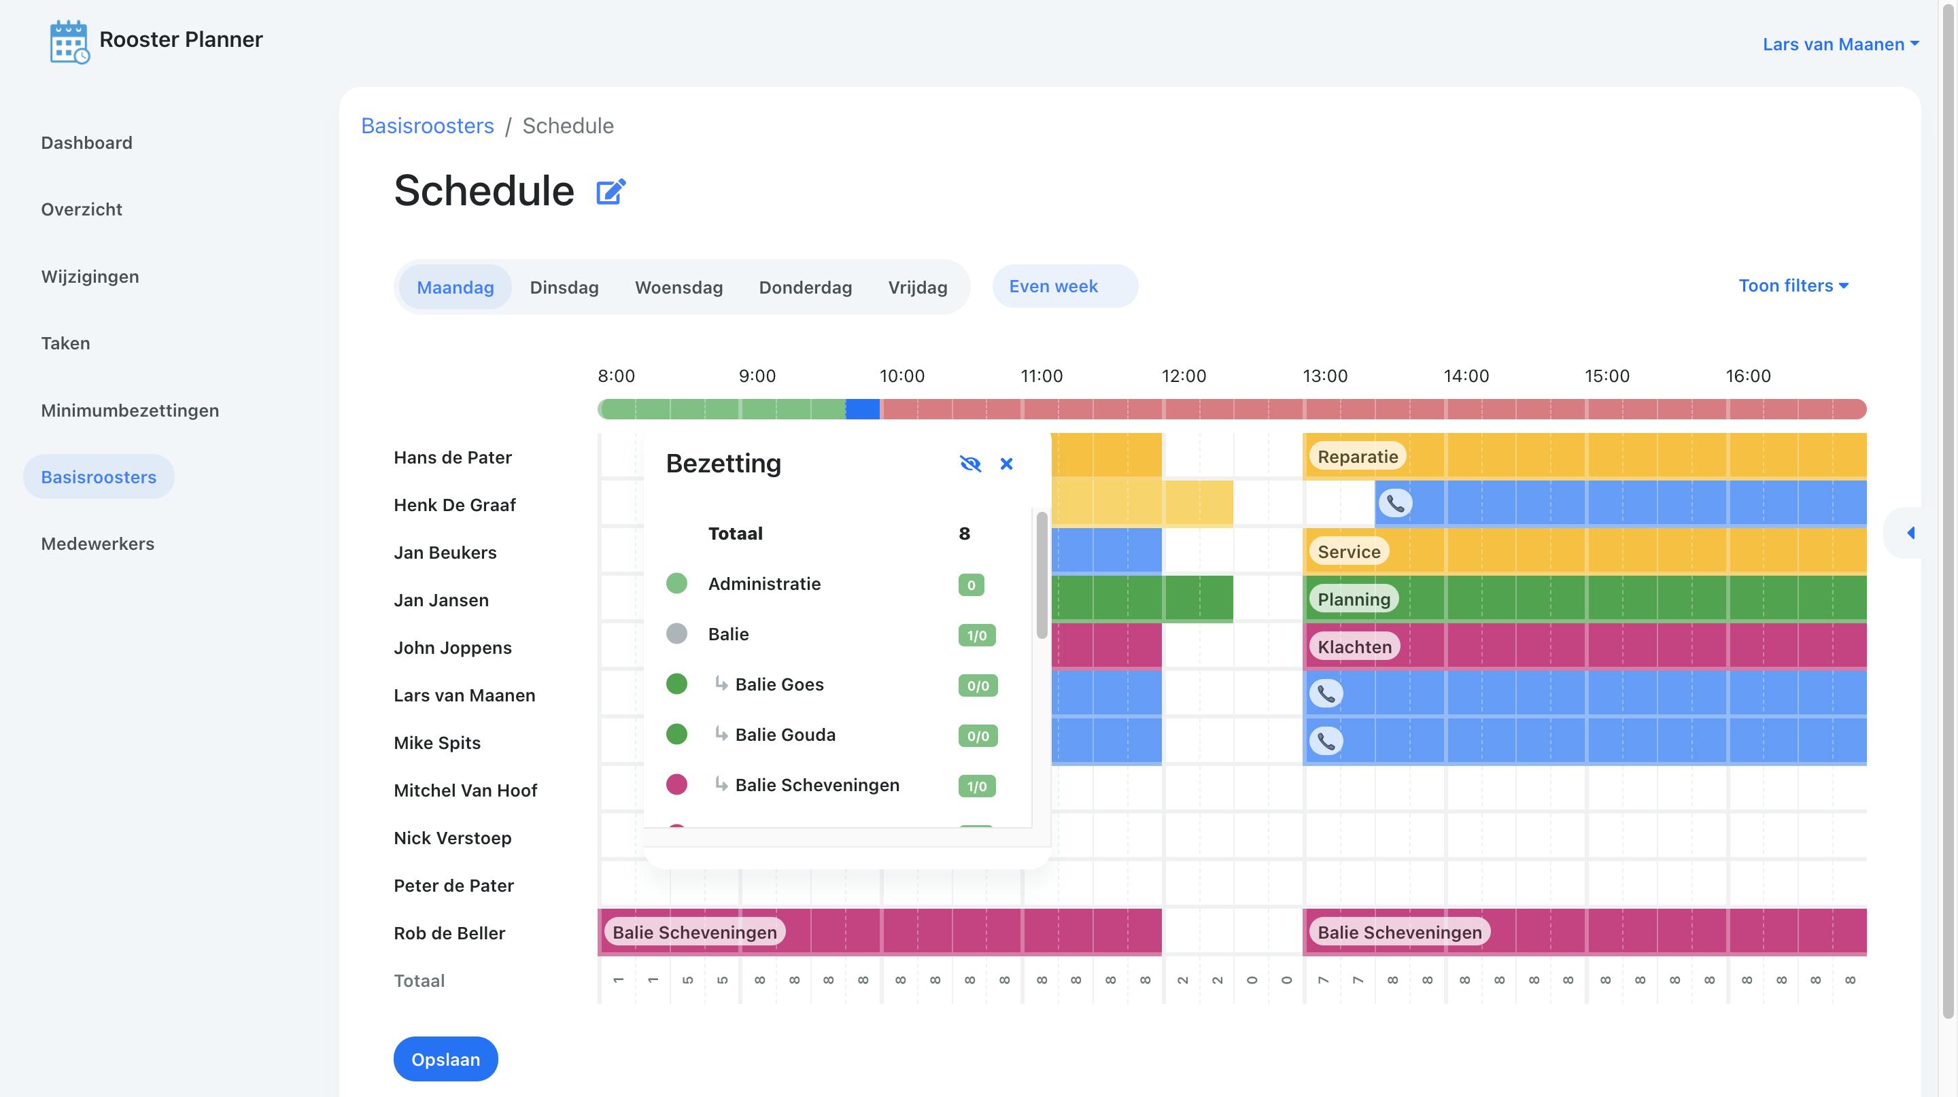The width and height of the screenshot is (1958, 1097).
Task: Click the Opslaan button
Action: coord(445,1058)
